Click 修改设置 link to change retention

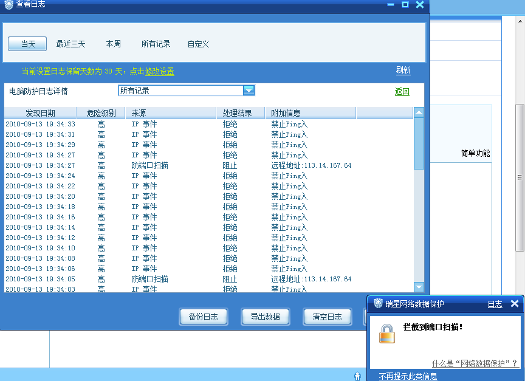point(159,71)
